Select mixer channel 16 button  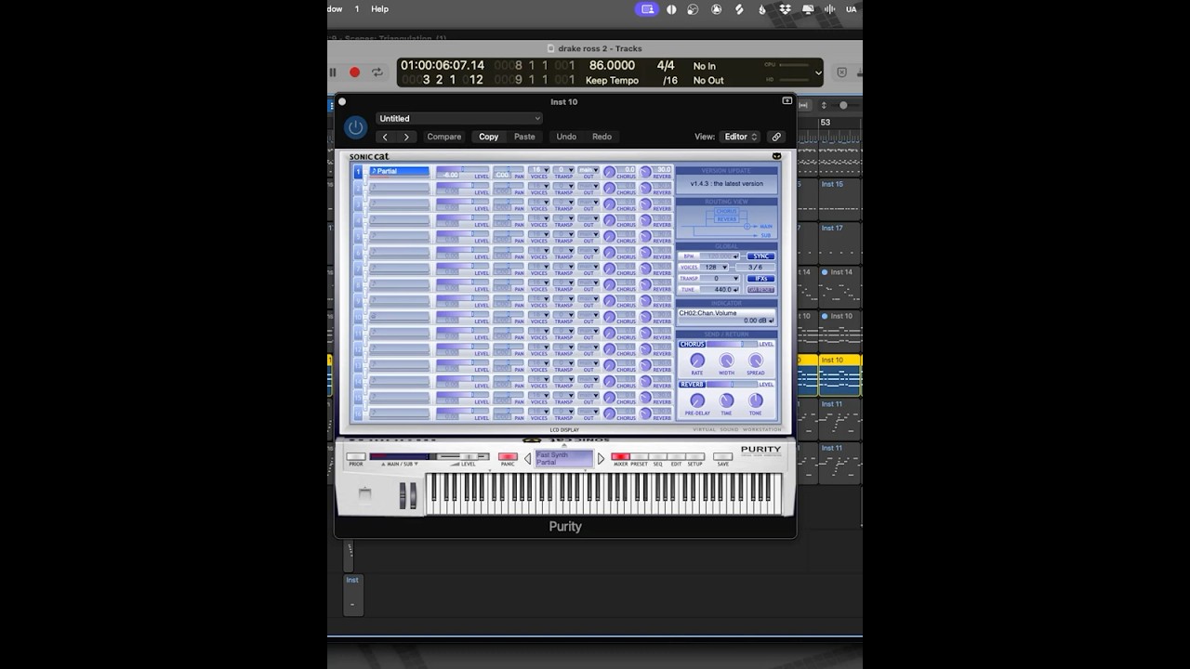point(358,413)
